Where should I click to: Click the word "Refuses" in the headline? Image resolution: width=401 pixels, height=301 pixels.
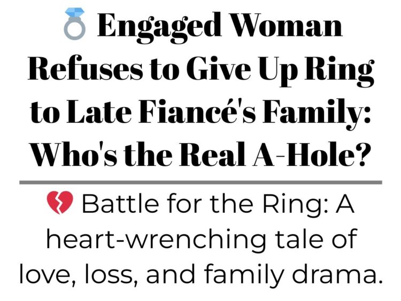(x=86, y=68)
